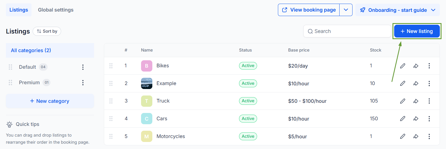The image size is (446, 149).
Task: Click pencil edit icon for Cars row
Action: 403,119
